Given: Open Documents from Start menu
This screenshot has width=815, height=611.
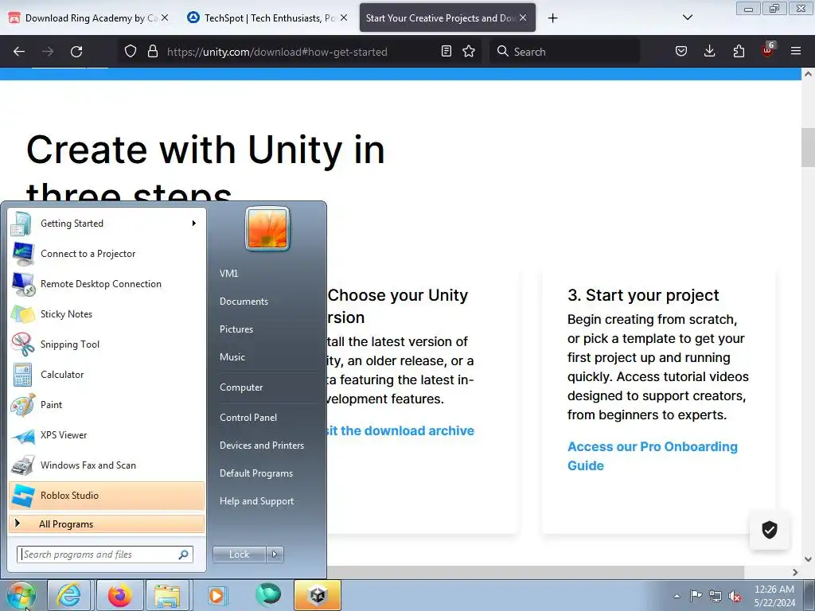Looking at the screenshot, I should click(244, 302).
